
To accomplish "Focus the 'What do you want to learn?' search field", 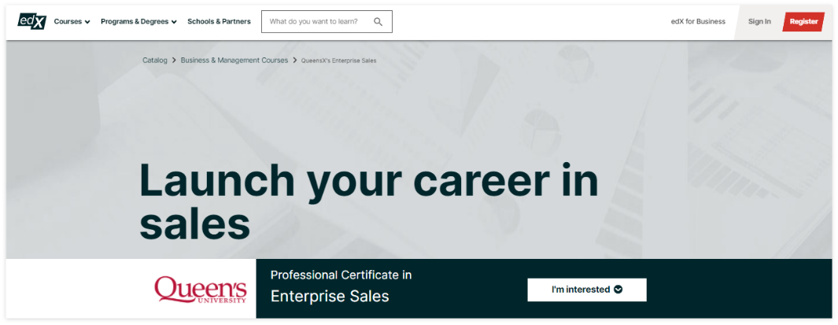I will 319,22.
